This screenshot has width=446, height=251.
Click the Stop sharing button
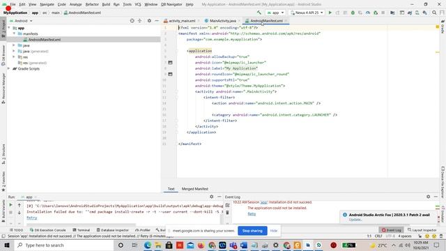[252, 231]
